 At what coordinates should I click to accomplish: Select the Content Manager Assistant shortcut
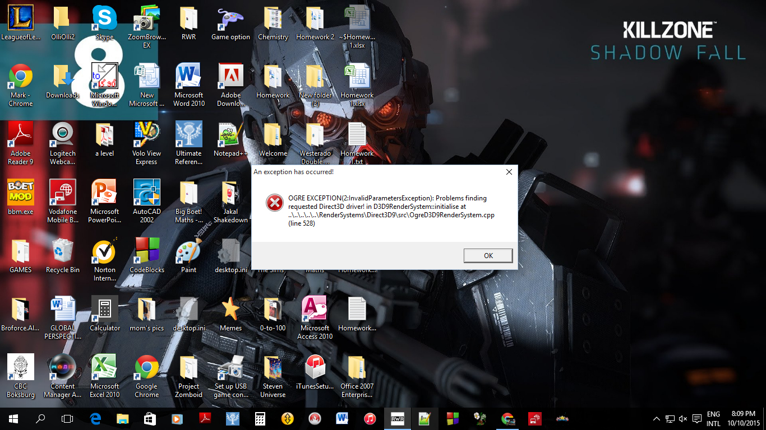pos(63,376)
